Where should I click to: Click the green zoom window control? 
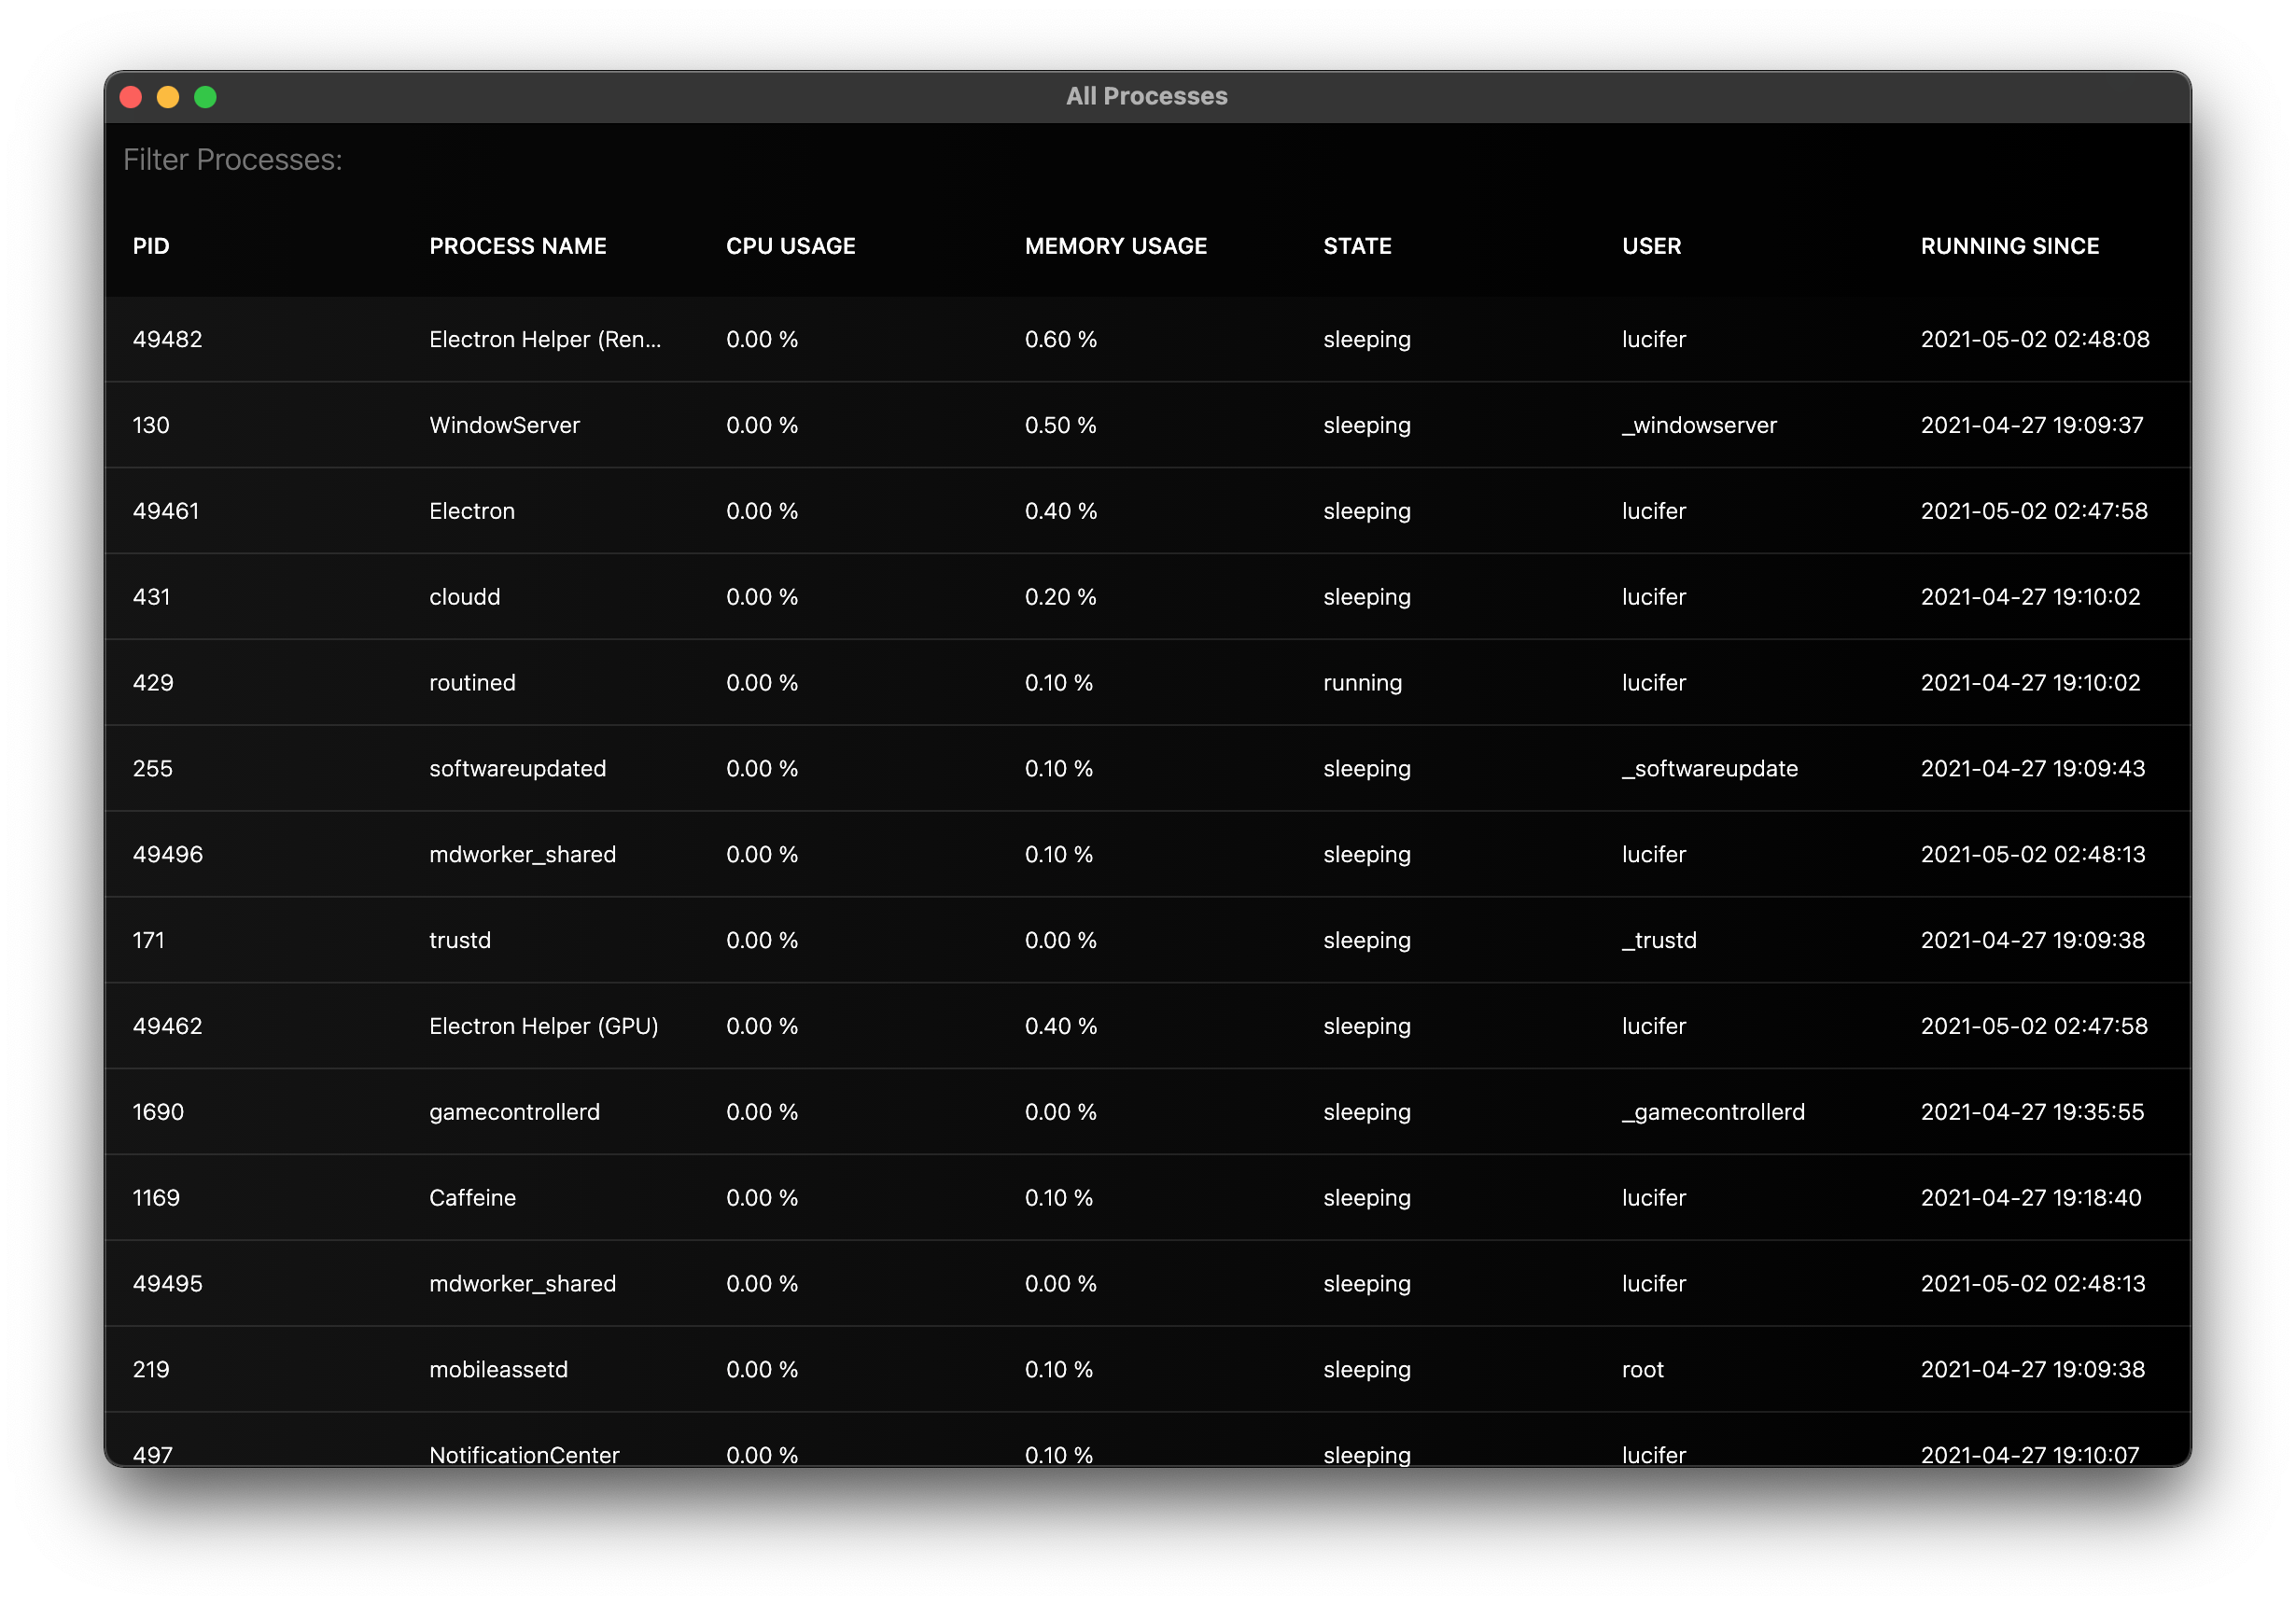(x=205, y=96)
